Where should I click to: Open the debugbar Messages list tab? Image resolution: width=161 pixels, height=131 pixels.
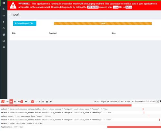click(x=7, y=101)
